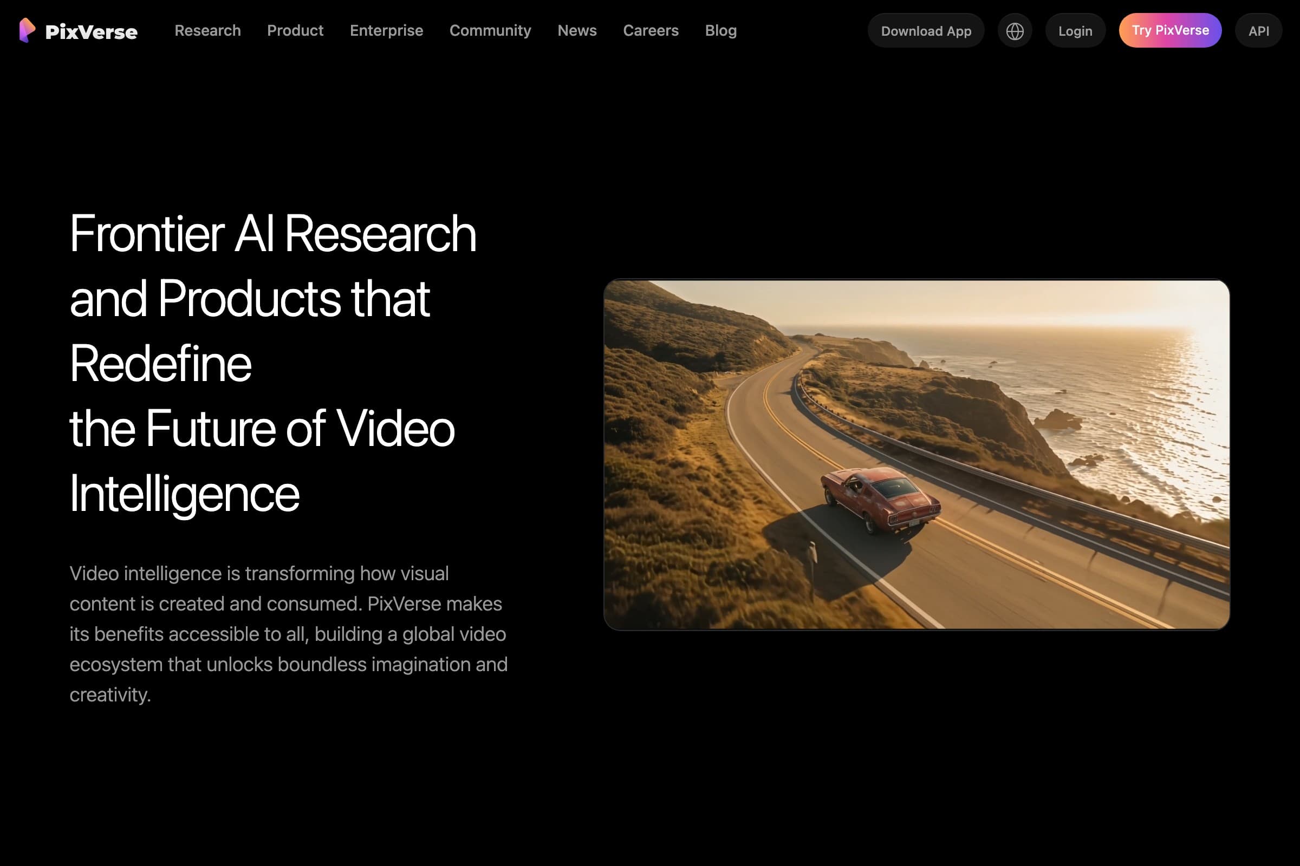Open the Research menu item
1300x866 pixels.
(208, 31)
